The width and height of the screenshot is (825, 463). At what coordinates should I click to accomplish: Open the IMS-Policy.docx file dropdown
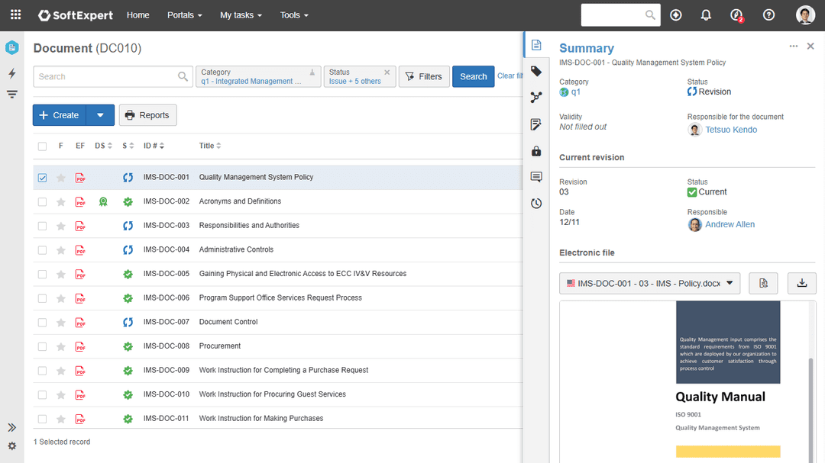click(x=649, y=283)
